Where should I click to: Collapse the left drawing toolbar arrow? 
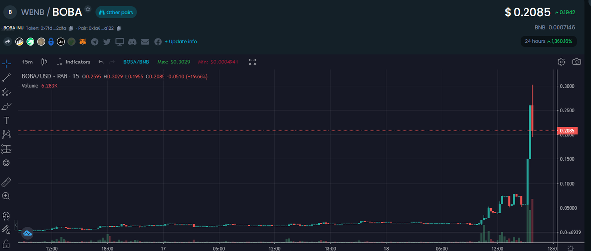point(16,225)
